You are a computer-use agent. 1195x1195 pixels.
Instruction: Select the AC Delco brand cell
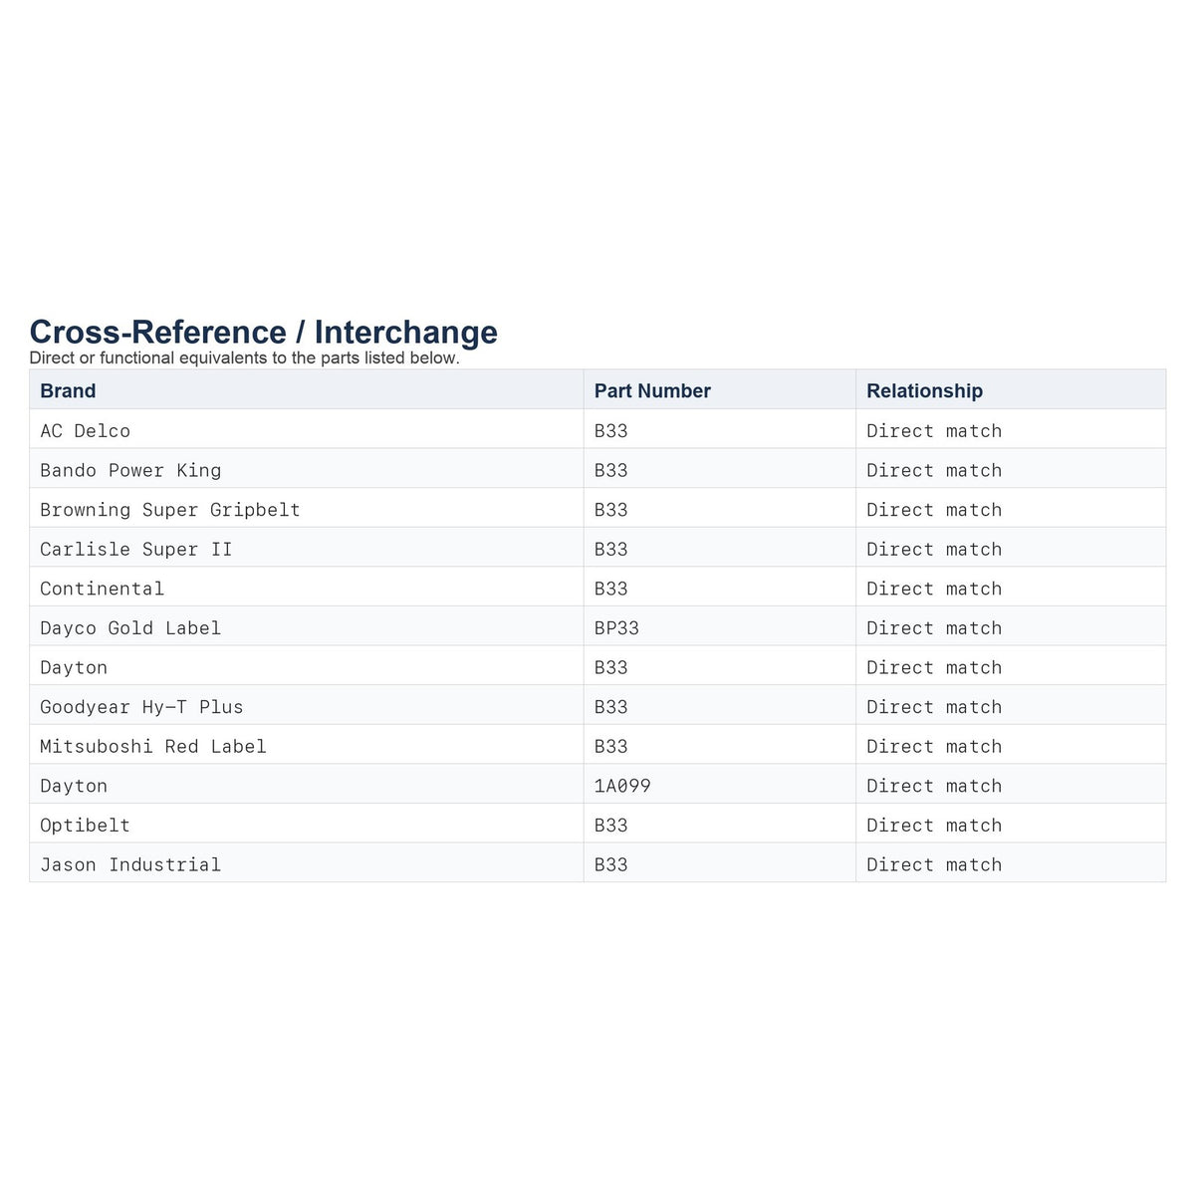pyautogui.click(x=307, y=430)
